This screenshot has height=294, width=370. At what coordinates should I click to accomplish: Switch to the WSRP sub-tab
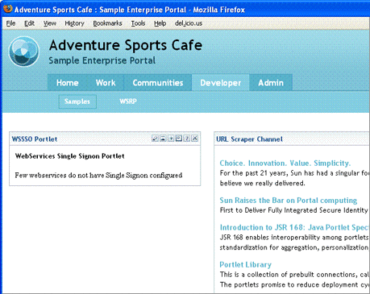tap(128, 101)
